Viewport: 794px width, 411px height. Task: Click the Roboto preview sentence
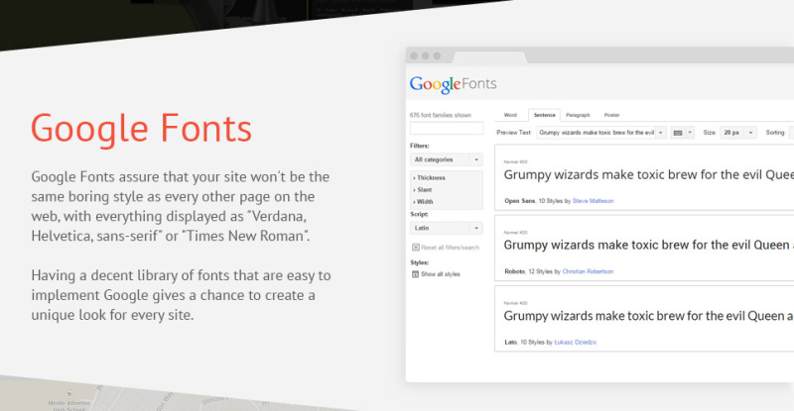[x=648, y=246]
